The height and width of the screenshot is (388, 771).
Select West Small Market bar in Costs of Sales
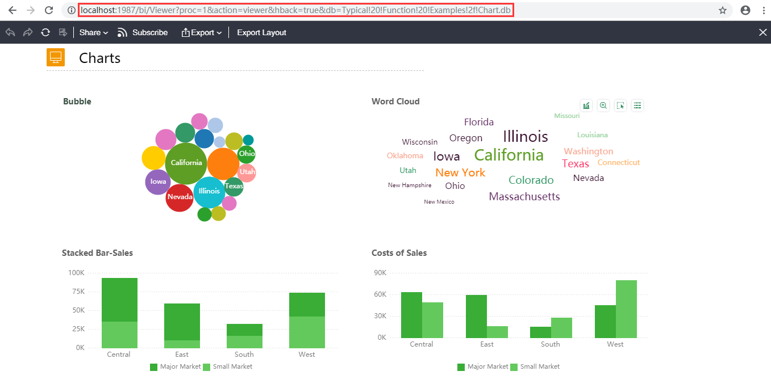click(x=626, y=309)
